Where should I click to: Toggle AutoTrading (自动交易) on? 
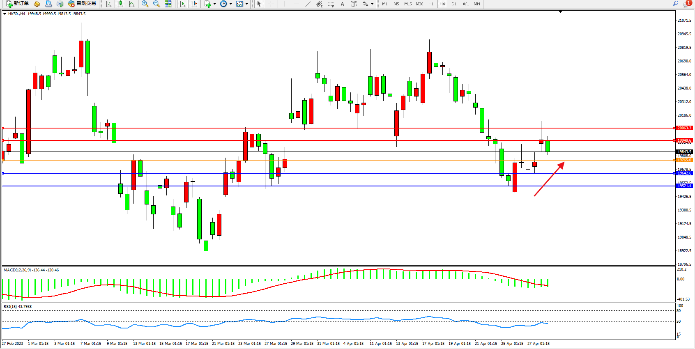click(x=82, y=4)
